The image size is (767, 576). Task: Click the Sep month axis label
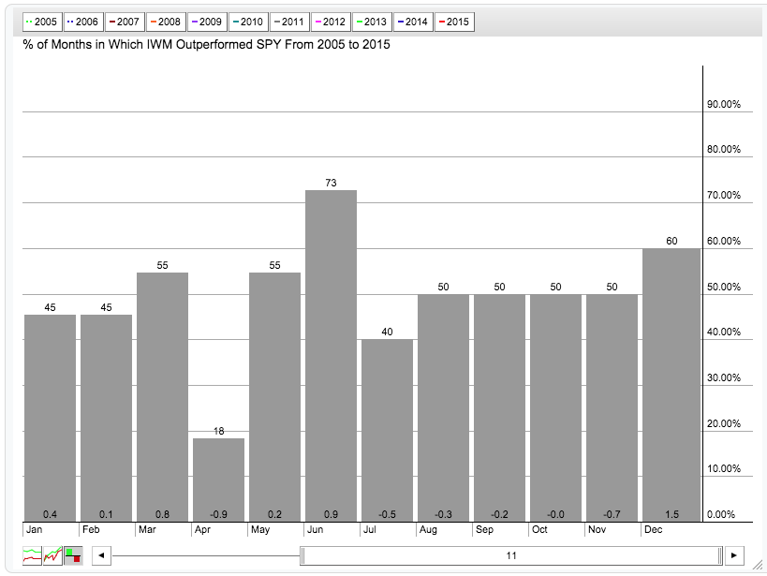pyautogui.click(x=485, y=529)
